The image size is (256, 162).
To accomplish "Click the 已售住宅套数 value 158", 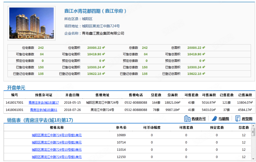I will pyautogui.click(x=41, y=67).
